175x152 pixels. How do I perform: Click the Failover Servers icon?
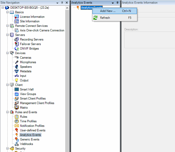click(17, 44)
